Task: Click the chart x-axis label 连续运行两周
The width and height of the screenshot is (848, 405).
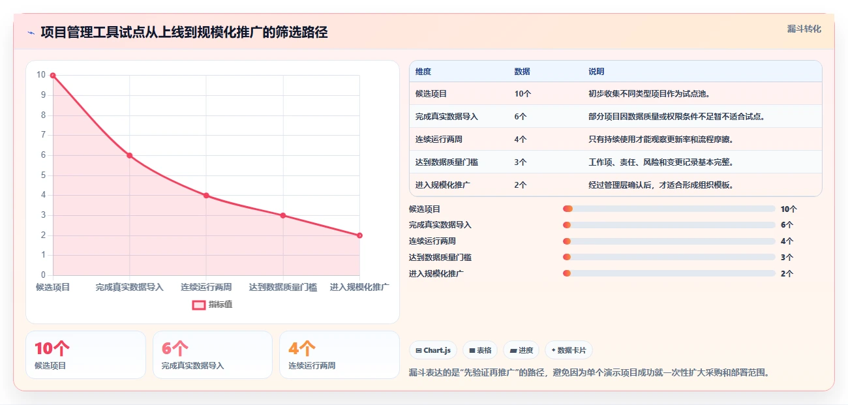Action: (x=206, y=287)
